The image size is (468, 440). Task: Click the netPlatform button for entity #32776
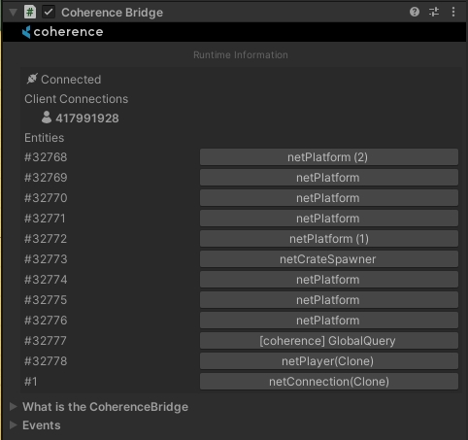pos(329,321)
